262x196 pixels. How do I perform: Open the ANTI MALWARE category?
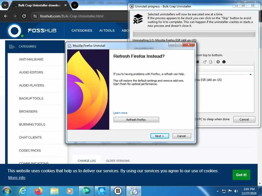(31, 59)
